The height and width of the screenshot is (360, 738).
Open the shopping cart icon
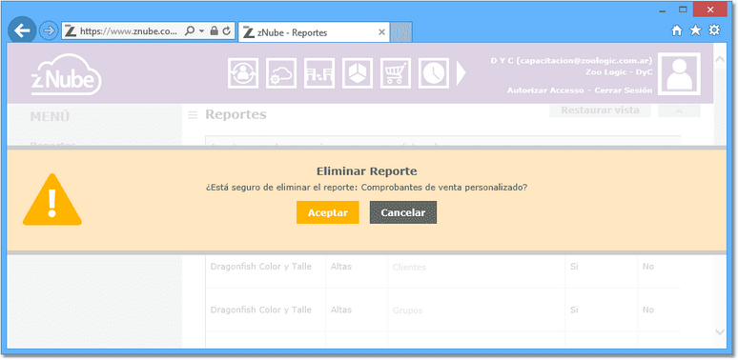tap(396, 73)
